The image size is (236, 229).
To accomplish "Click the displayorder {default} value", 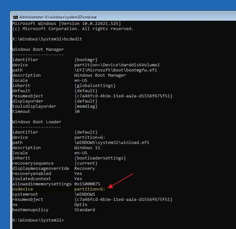I will click(86, 101).
